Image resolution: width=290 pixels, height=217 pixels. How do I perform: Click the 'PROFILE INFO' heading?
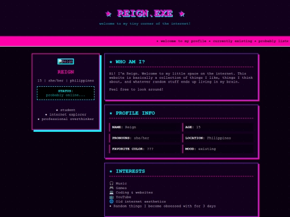(x=135, y=113)
